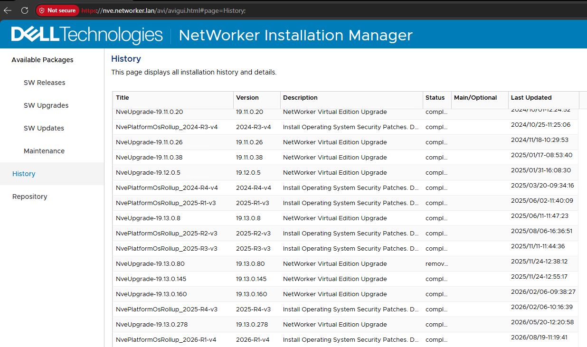Go to SW Upgrades

pos(46,105)
